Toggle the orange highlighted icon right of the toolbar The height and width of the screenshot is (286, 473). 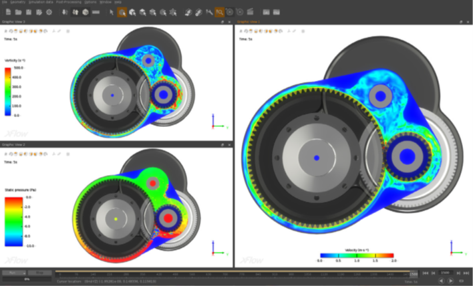point(219,13)
